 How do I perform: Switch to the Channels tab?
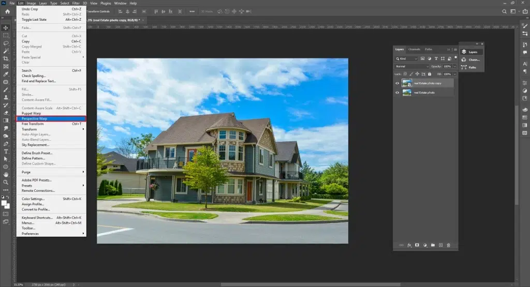[x=414, y=49]
